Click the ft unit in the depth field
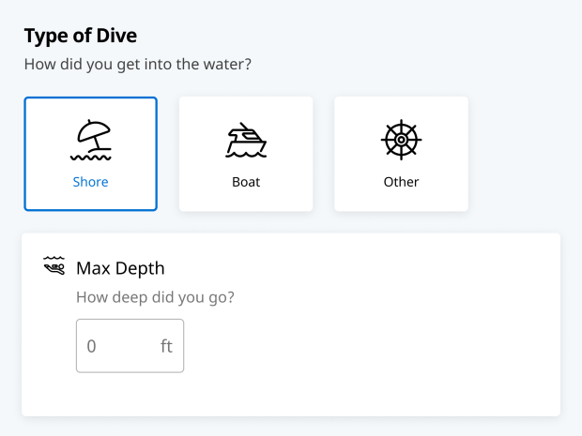 [166, 346]
